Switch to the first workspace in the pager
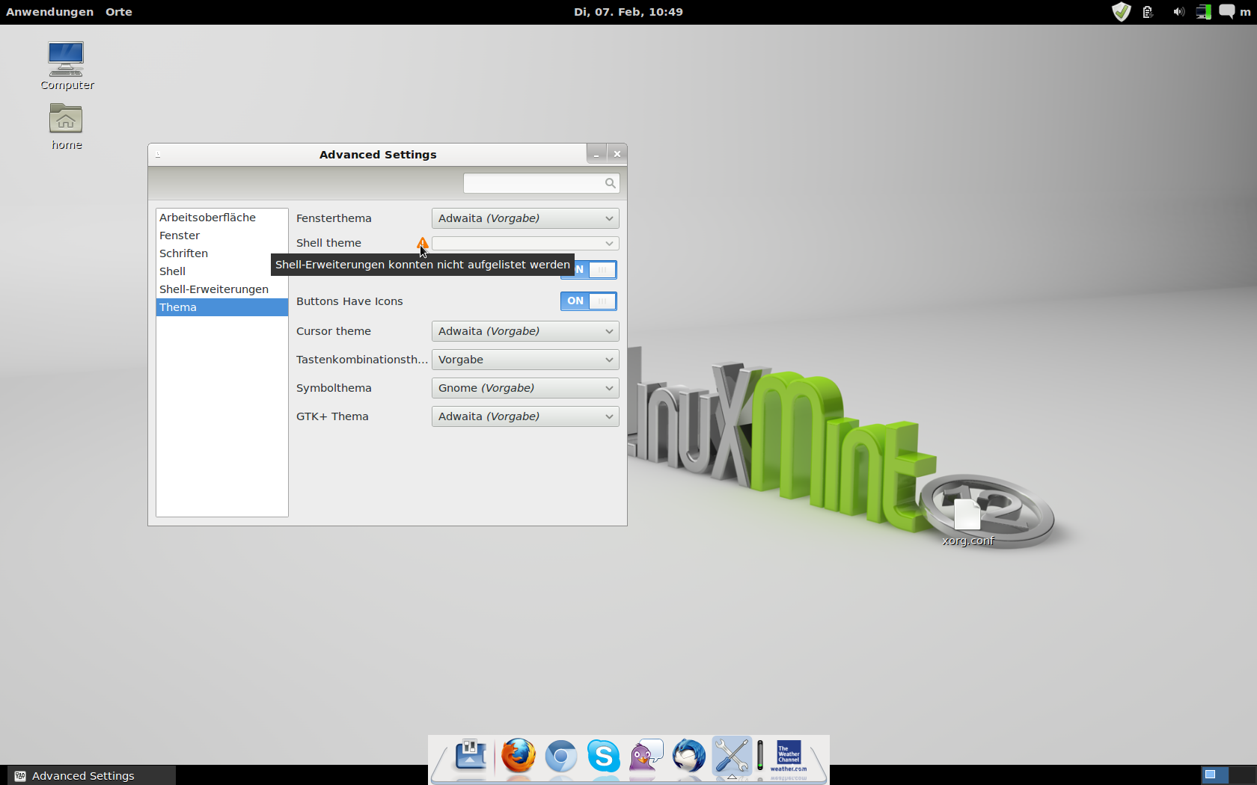The height and width of the screenshot is (785, 1257). coord(1216,775)
